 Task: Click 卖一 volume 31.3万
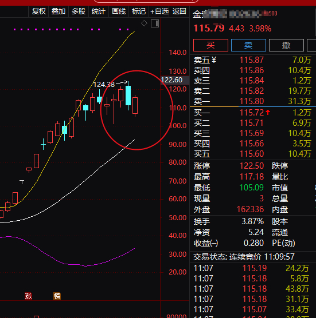point(299,101)
